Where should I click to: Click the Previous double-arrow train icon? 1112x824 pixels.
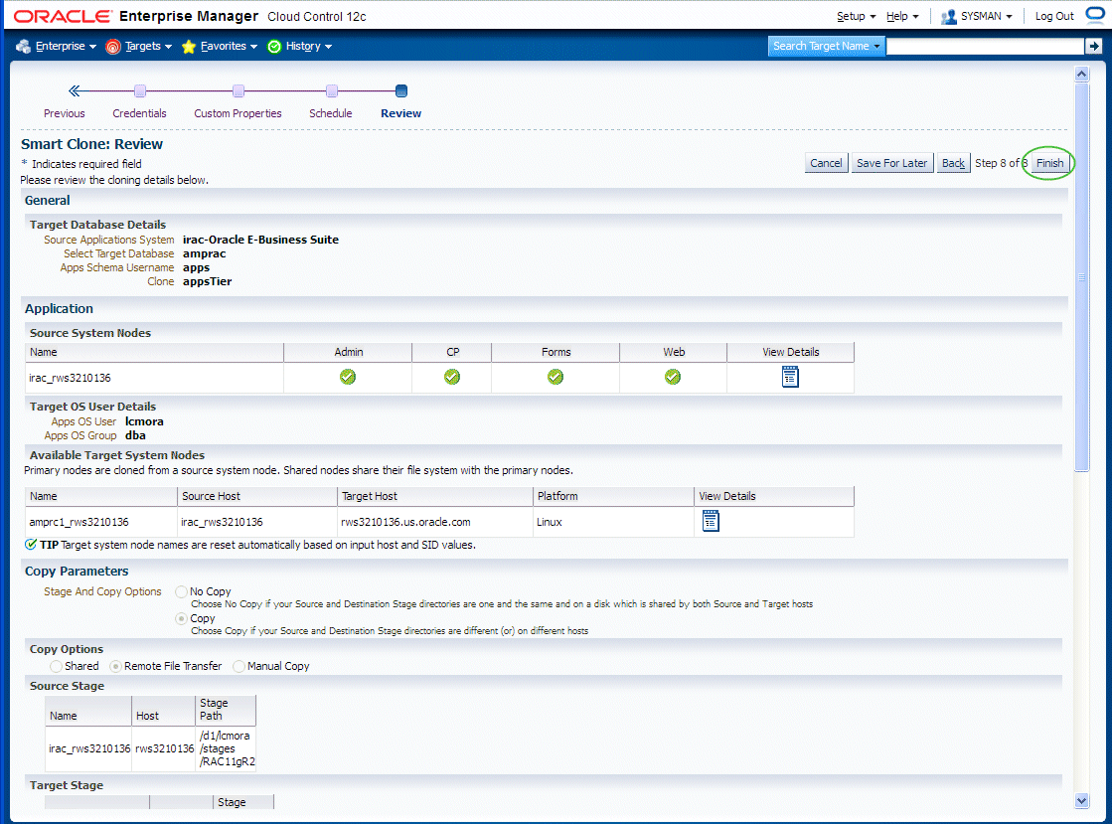pos(75,90)
